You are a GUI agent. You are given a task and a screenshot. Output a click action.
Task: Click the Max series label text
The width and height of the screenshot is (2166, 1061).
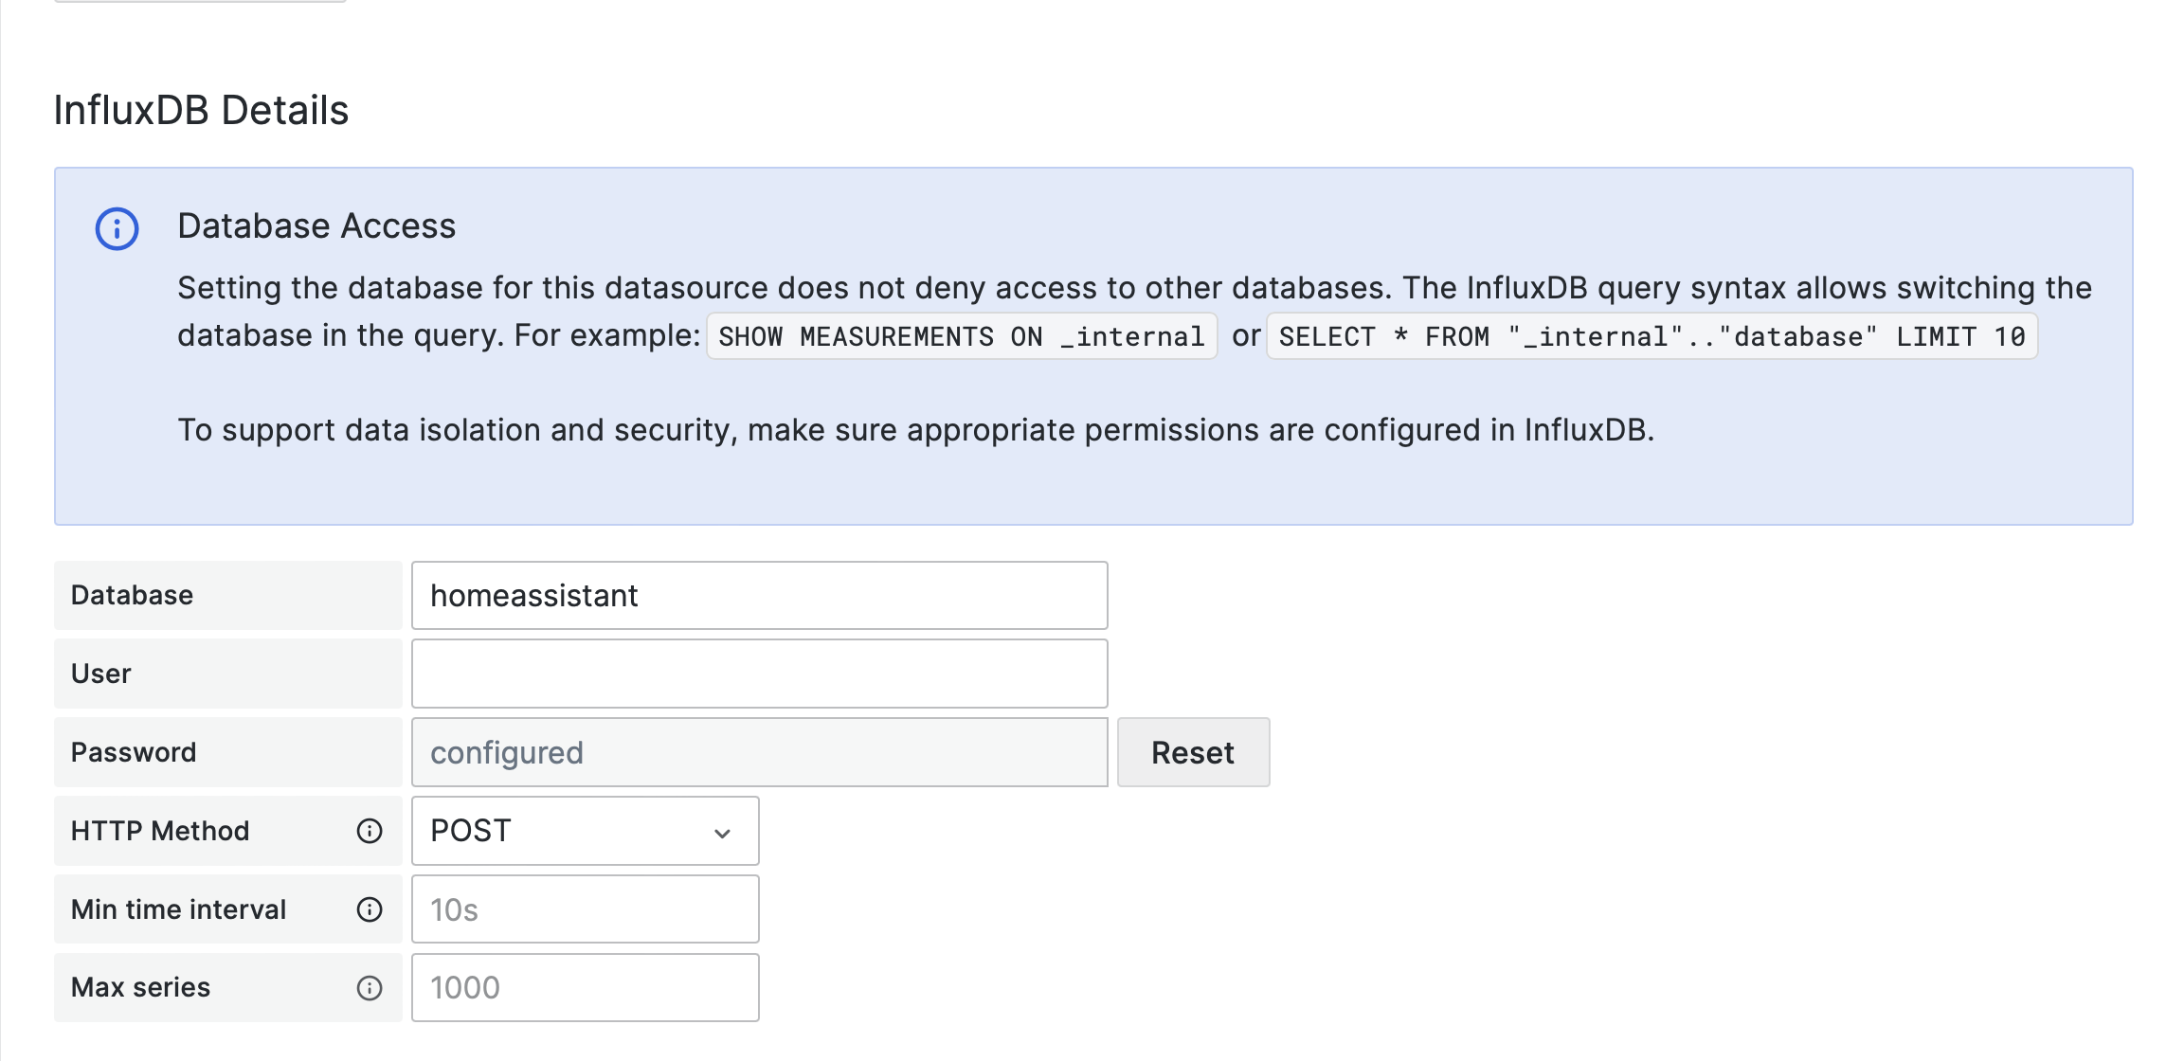[x=140, y=987]
